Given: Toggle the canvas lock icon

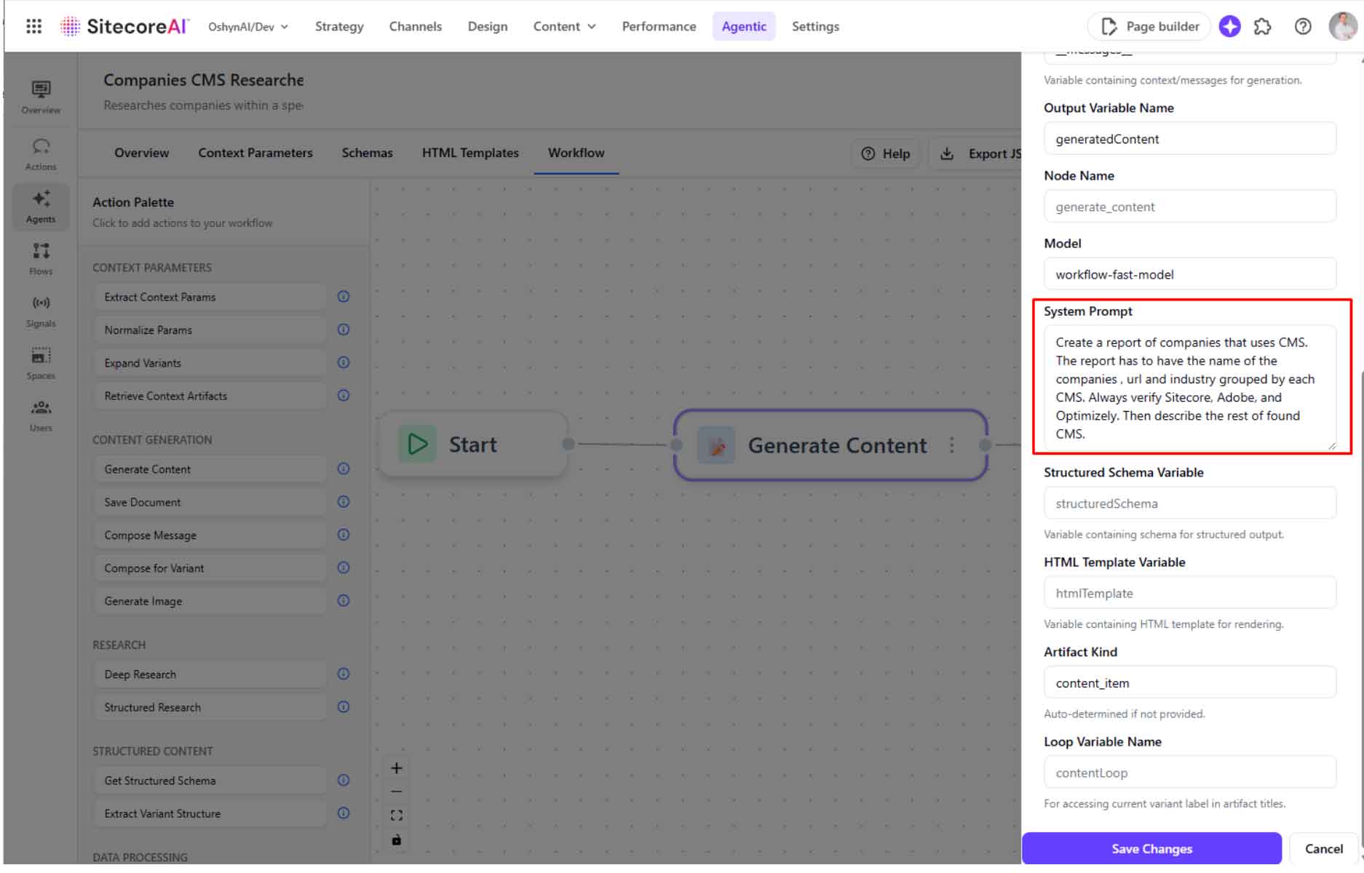Looking at the screenshot, I should (x=396, y=840).
